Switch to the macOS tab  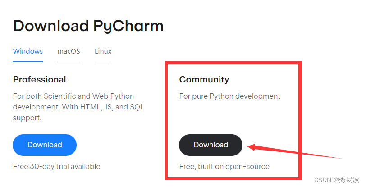[x=69, y=51]
